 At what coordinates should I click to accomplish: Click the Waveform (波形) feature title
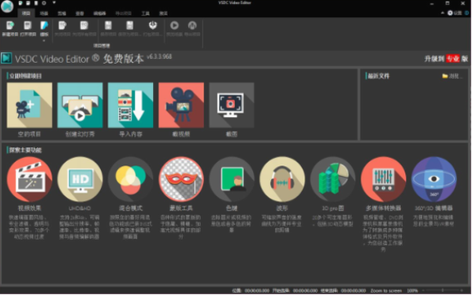pyautogui.click(x=282, y=208)
